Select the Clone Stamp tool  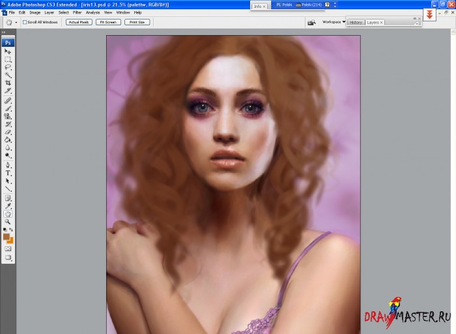click(x=8, y=116)
